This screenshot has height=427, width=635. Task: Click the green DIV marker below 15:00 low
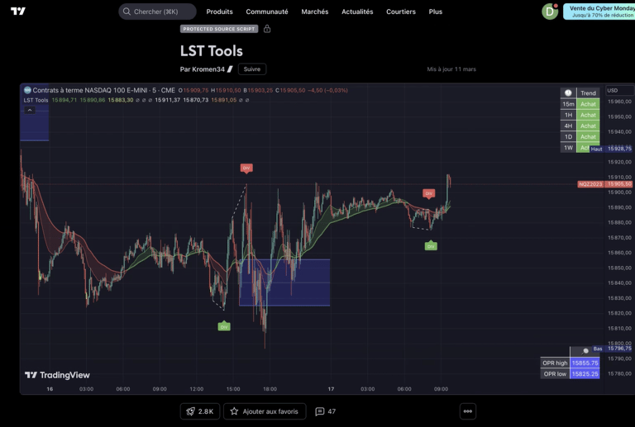tap(224, 326)
